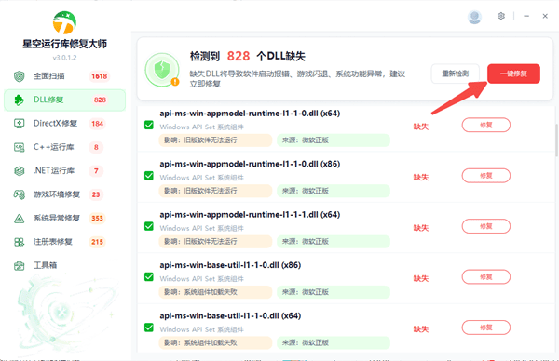The image size is (559, 361).
Task: Click the .NET运行库 icon
Action: (x=20, y=171)
